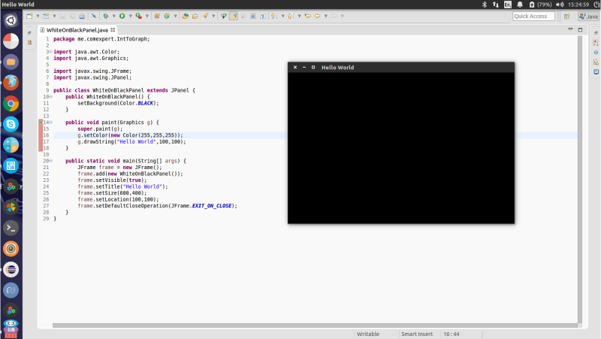Toggle Mark Occurrences highlighter button

coord(234,16)
